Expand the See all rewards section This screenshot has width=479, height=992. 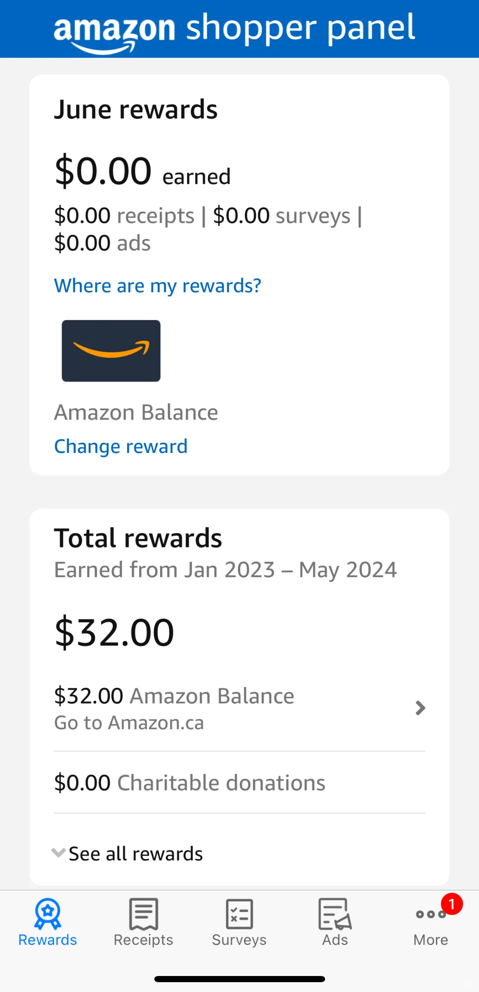click(x=136, y=853)
